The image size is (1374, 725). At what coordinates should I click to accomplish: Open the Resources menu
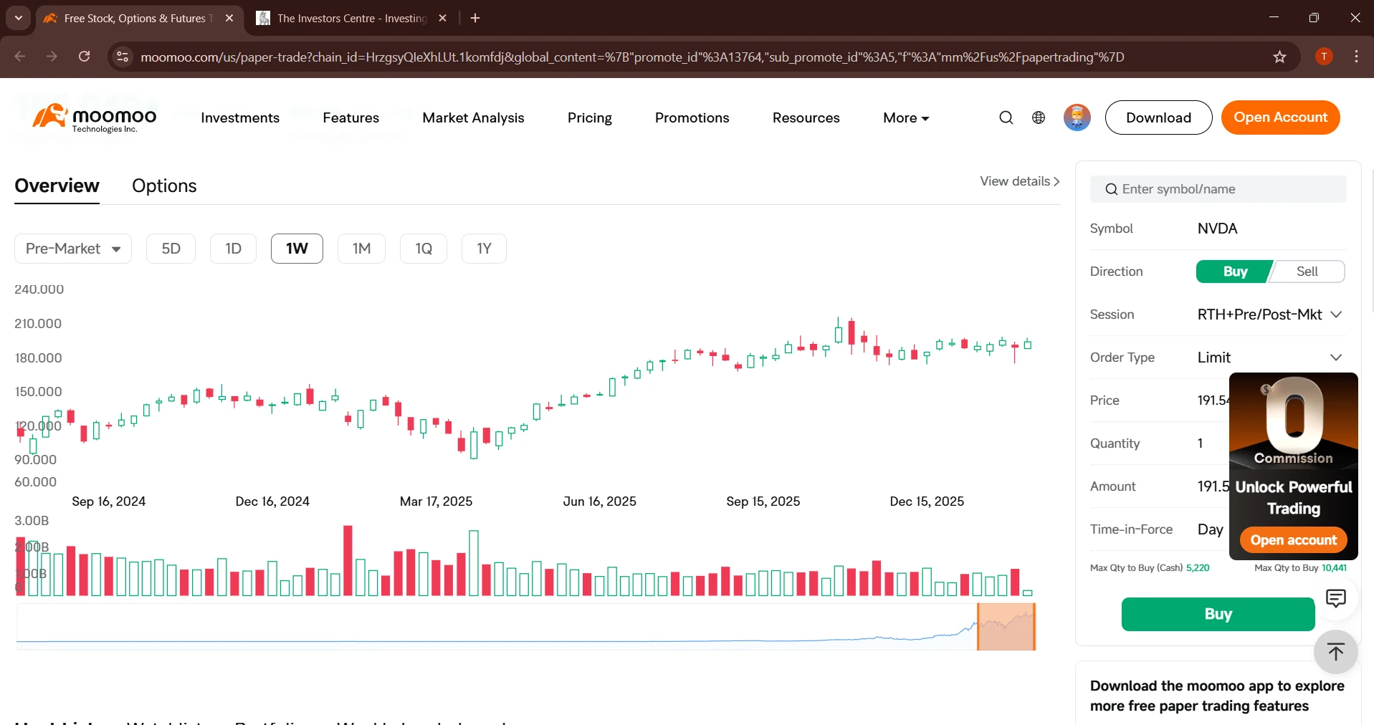(x=806, y=117)
